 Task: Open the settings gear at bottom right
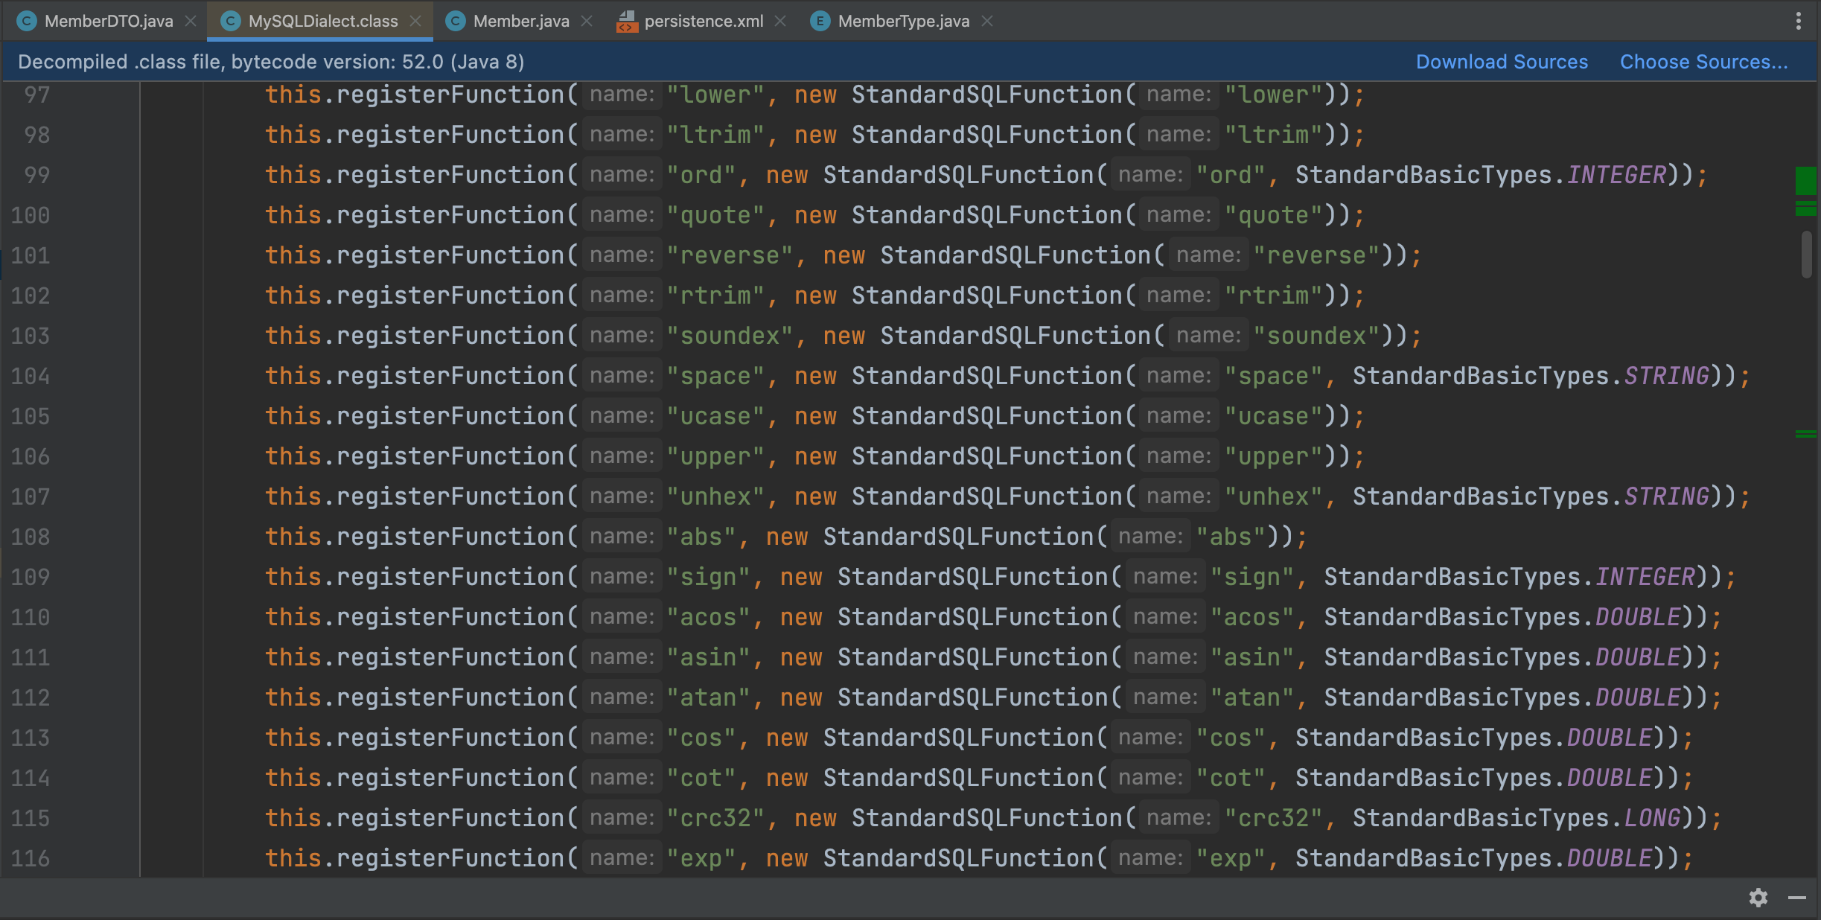point(1758,898)
